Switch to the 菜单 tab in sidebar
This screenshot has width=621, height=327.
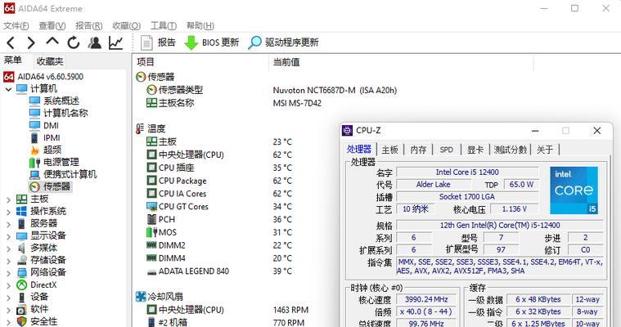pyautogui.click(x=12, y=60)
